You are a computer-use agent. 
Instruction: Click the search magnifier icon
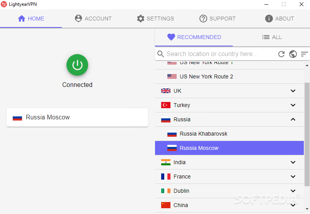[160, 54]
